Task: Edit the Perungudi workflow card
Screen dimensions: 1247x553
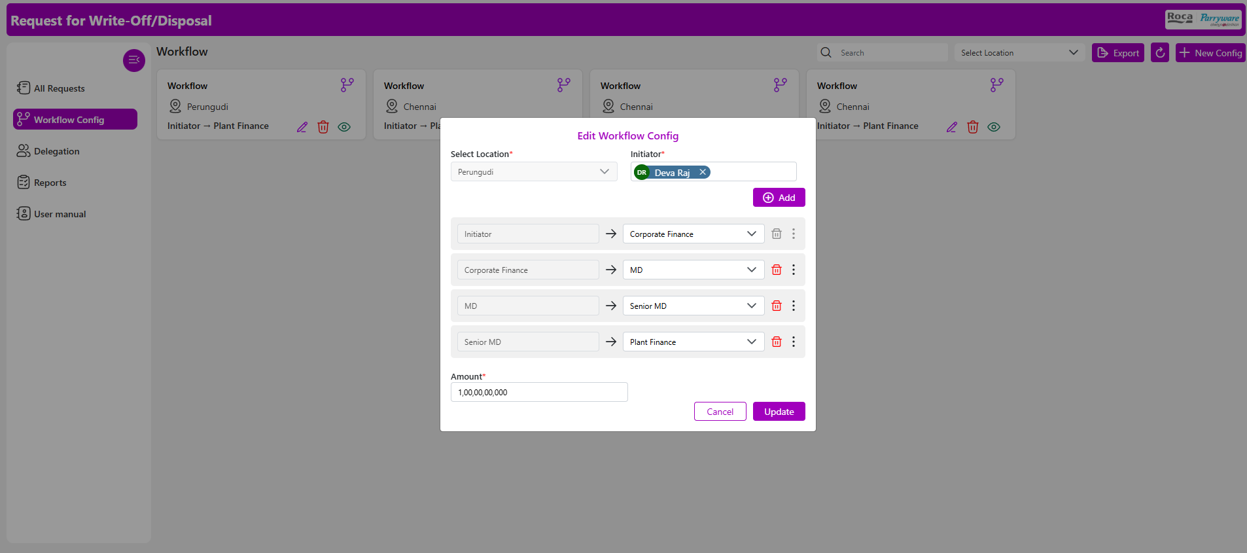Action: tap(302, 127)
